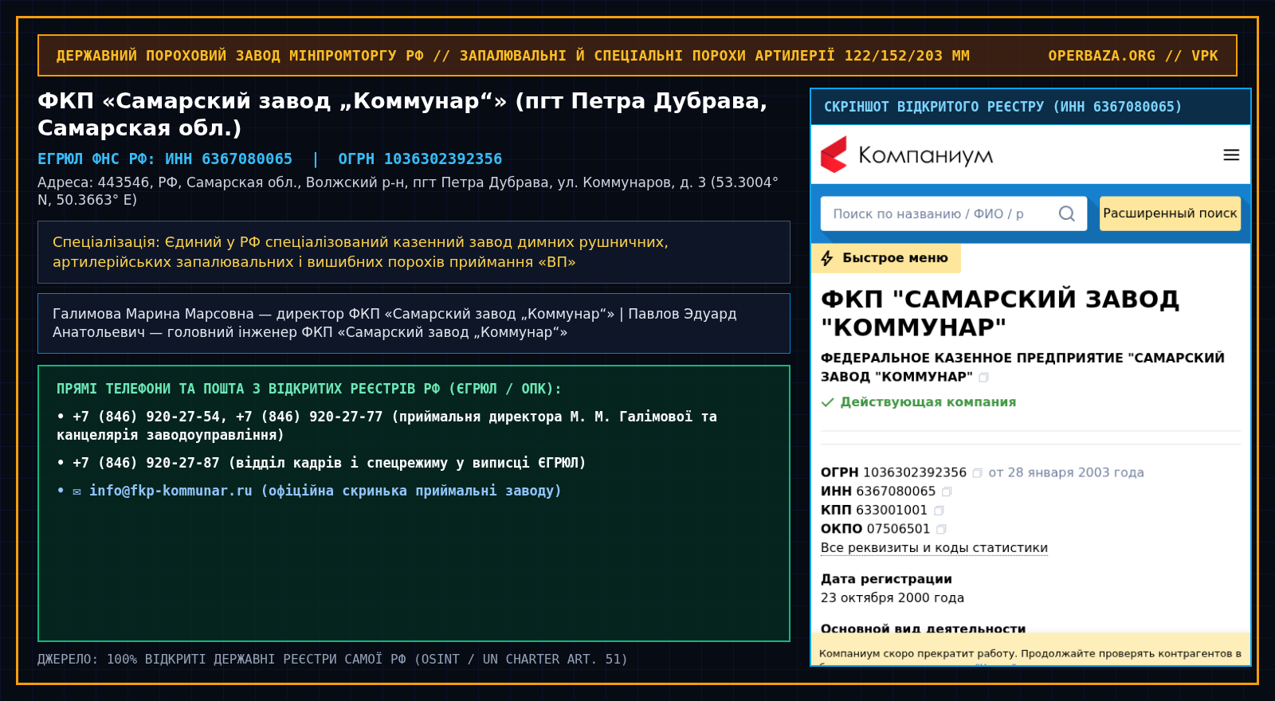Viewport: 1275px width, 701px height.
Task: Click the СКРІНШОТ ВІДКРИТОГО РЕЄСТРУ panel title
Action: pos(1002,107)
